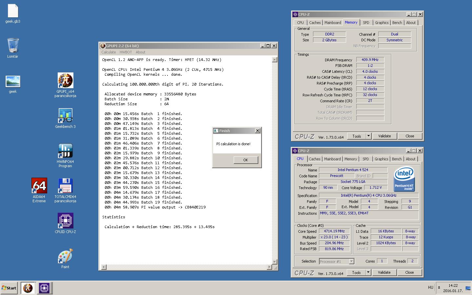This screenshot has width=472, height=295.
Task: Click the CAS# Latency 4.0 clocks field
Action: 370,71
